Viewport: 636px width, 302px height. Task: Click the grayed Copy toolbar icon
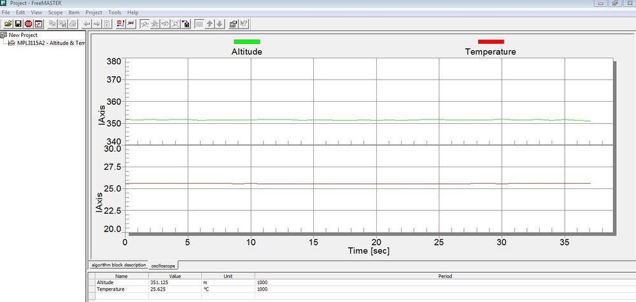click(52, 24)
